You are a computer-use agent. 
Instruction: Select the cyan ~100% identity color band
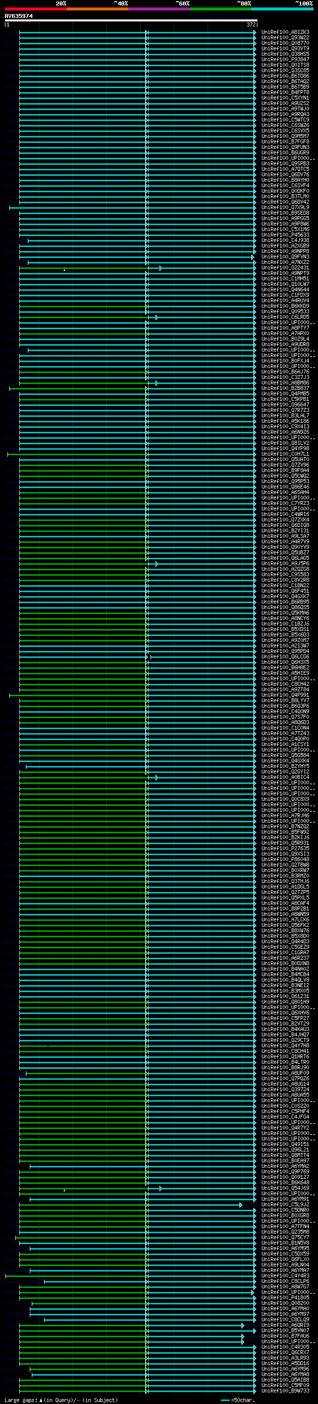click(282, 9)
